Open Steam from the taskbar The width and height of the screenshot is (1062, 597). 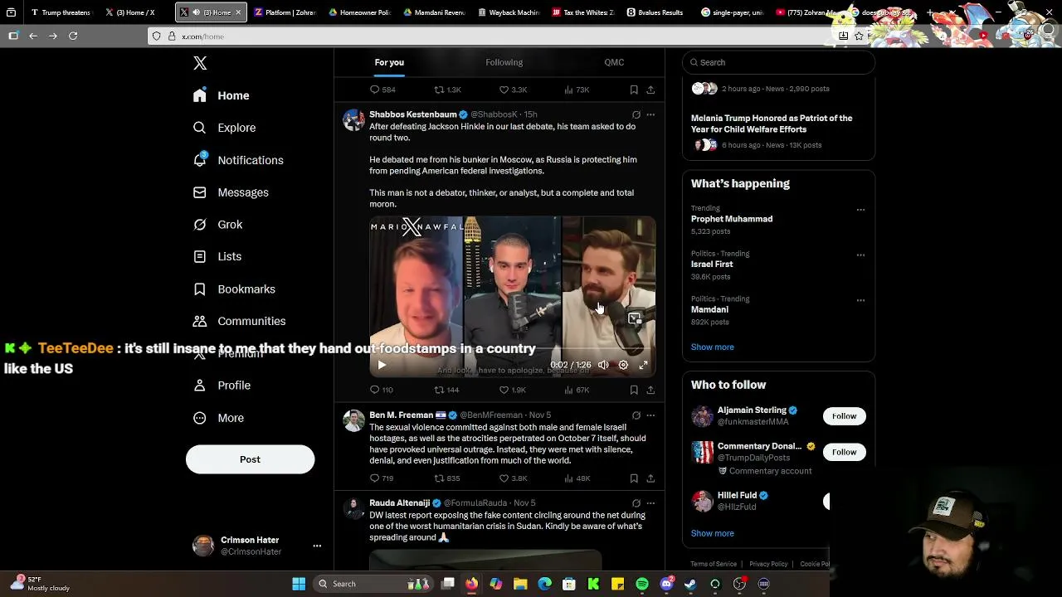pyautogui.click(x=690, y=584)
